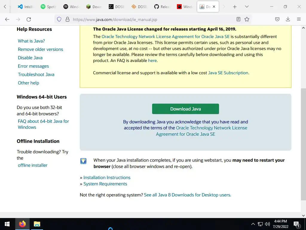Click the padlock site security icon
Viewport: 306px width, 230px height.
(x=68, y=19)
